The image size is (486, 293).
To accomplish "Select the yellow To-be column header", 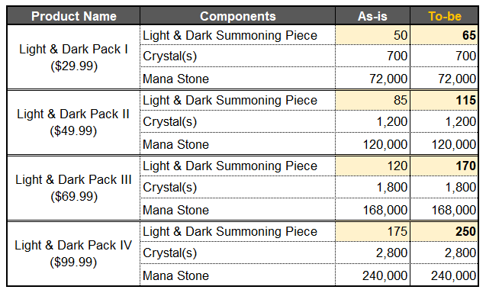I will pos(445,16).
